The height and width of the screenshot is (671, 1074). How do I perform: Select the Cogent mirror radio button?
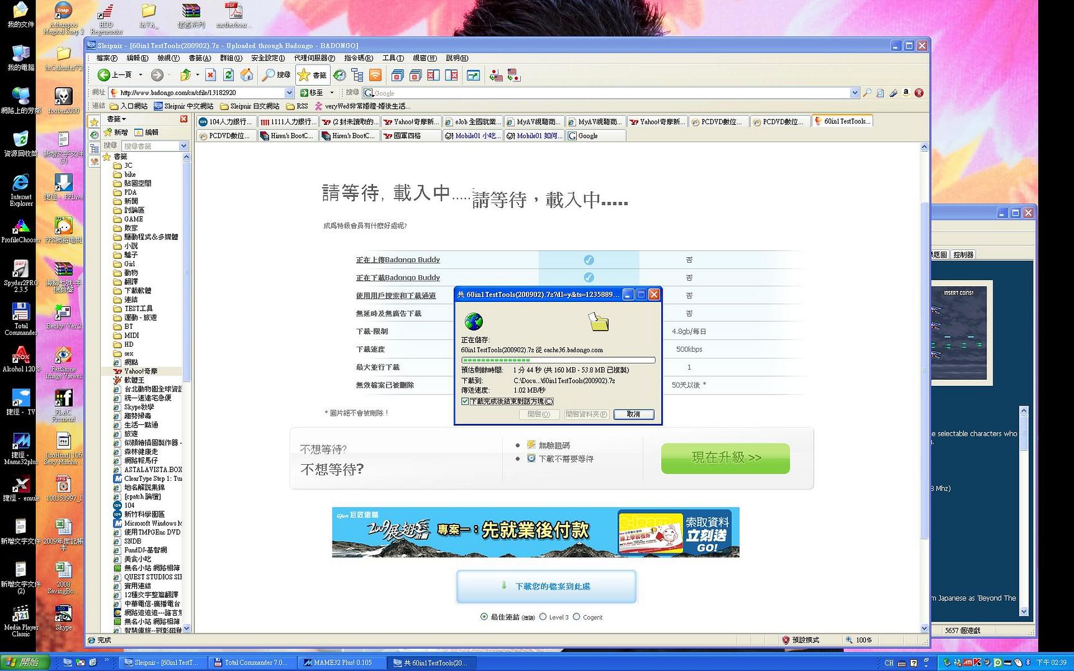(x=577, y=617)
